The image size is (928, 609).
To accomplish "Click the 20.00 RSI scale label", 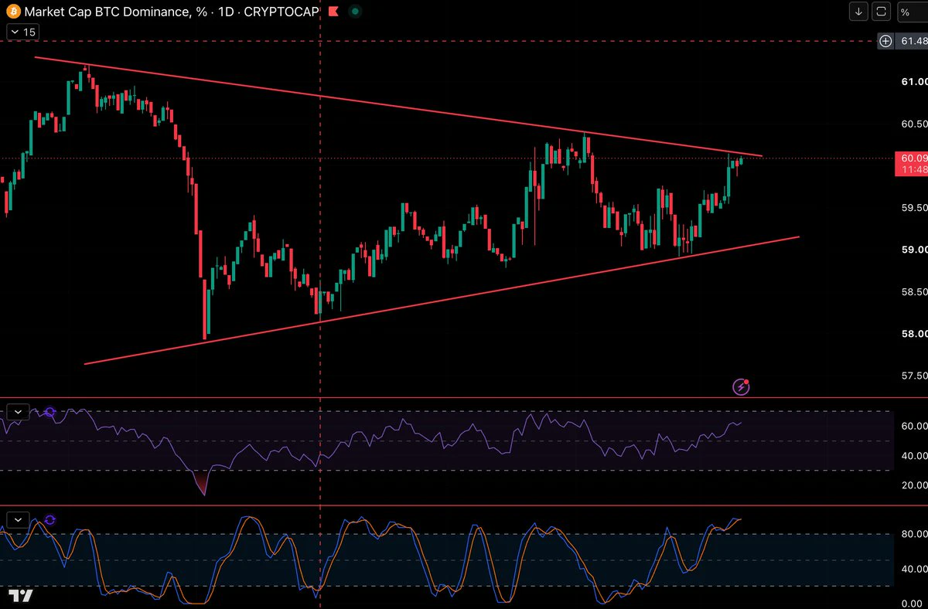I will click(x=914, y=485).
